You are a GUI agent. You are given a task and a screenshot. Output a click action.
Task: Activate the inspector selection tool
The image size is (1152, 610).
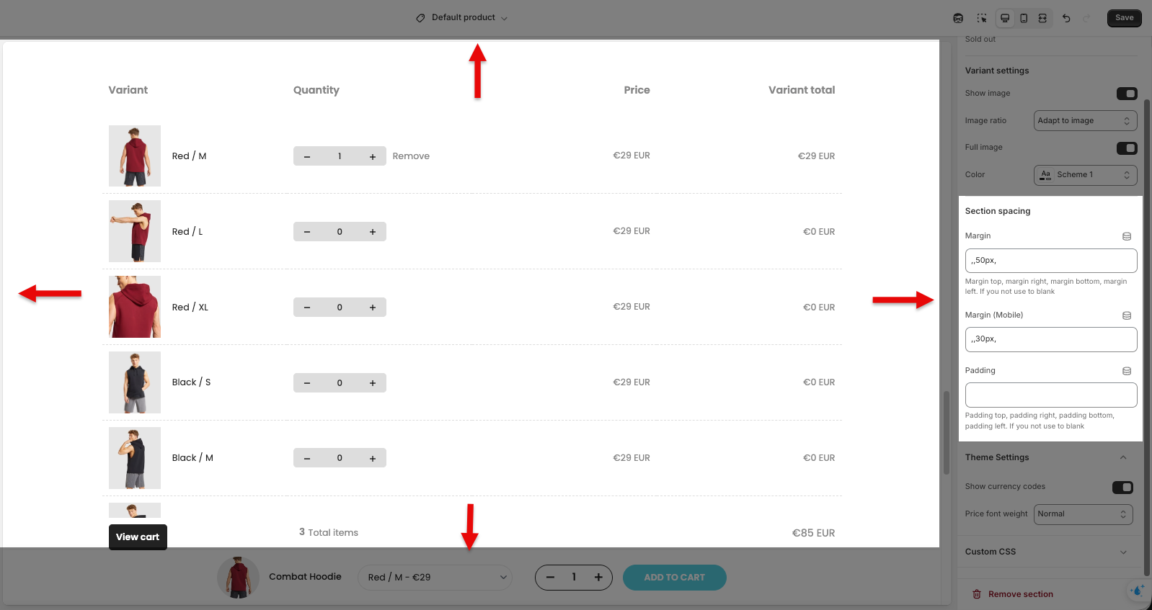981,18
